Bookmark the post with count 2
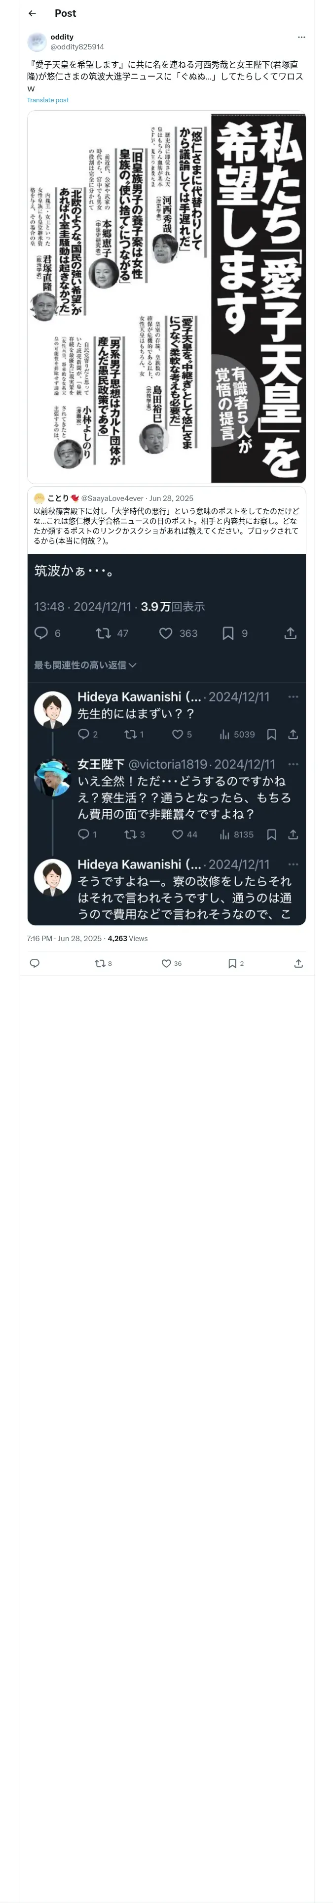This screenshot has width=333, height=1903. pyautogui.click(x=235, y=963)
